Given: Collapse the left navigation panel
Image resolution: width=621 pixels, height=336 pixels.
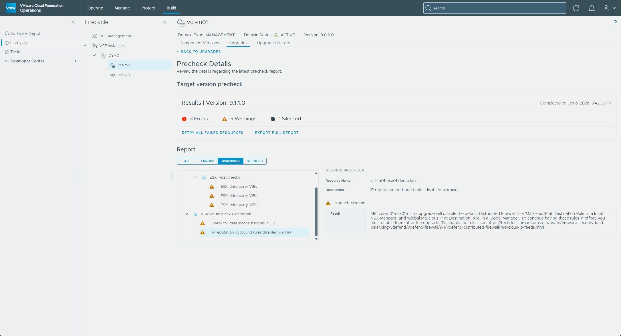Looking at the screenshot, I should point(73,22).
